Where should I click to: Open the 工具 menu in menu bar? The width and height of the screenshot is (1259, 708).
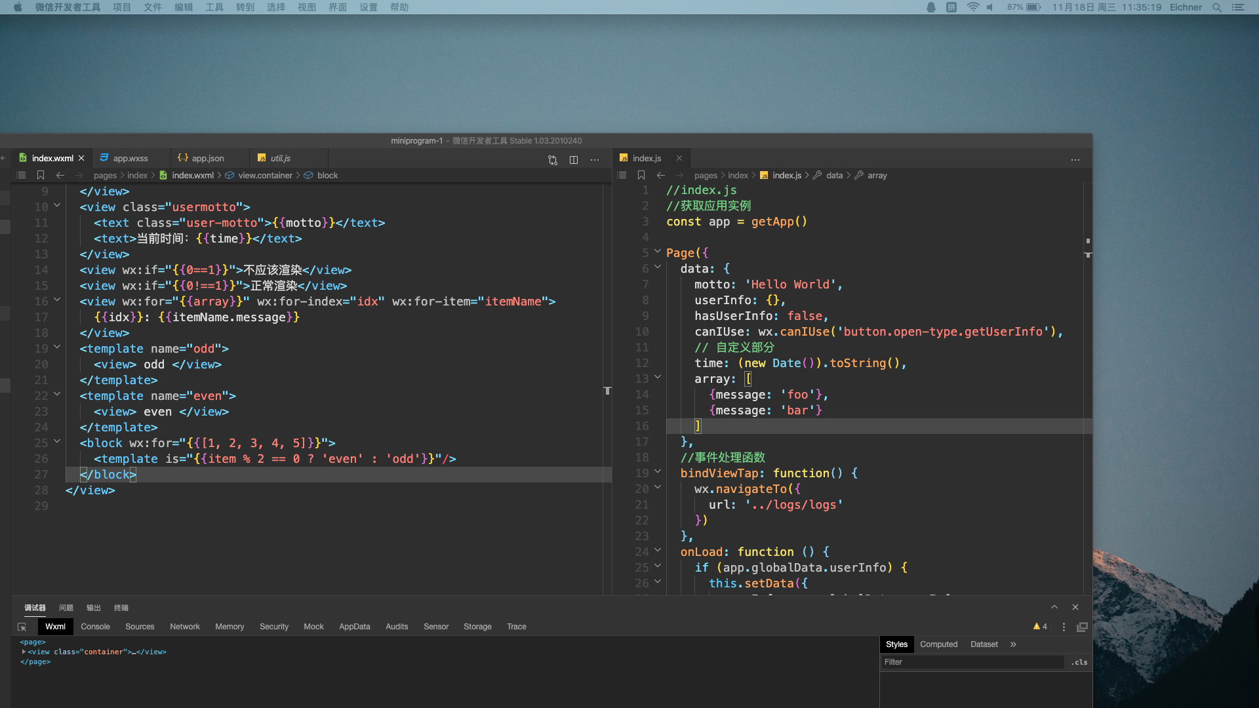point(214,7)
